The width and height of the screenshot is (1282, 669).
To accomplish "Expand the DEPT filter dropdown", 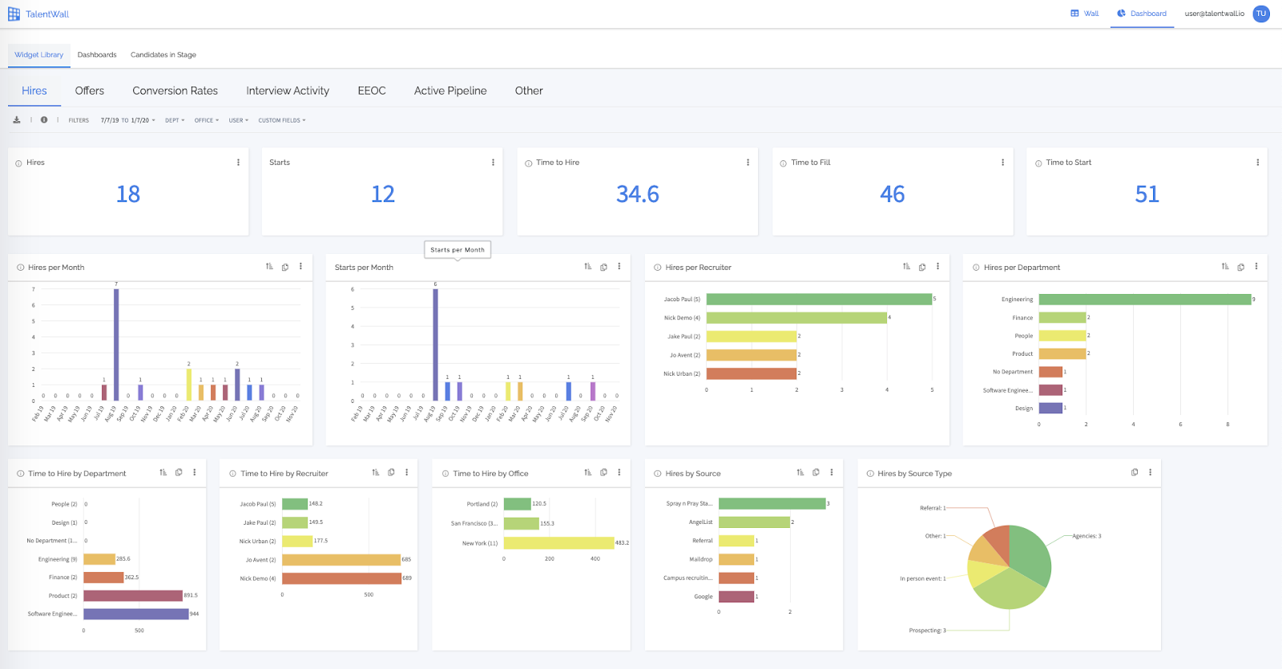I will [175, 121].
